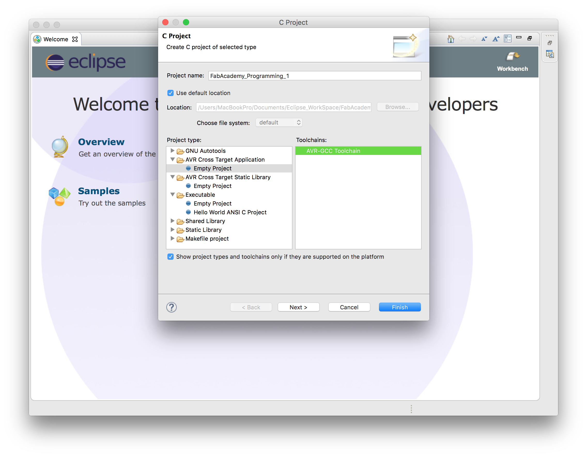Click the < Back button

[x=251, y=307]
